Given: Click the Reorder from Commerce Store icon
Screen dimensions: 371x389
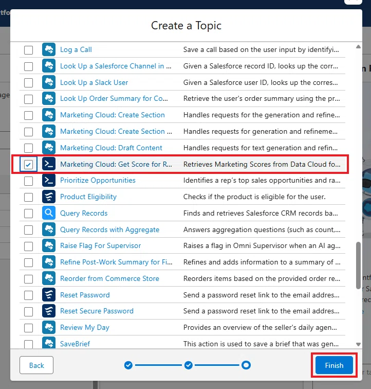Looking at the screenshot, I should [x=49, y=278].
